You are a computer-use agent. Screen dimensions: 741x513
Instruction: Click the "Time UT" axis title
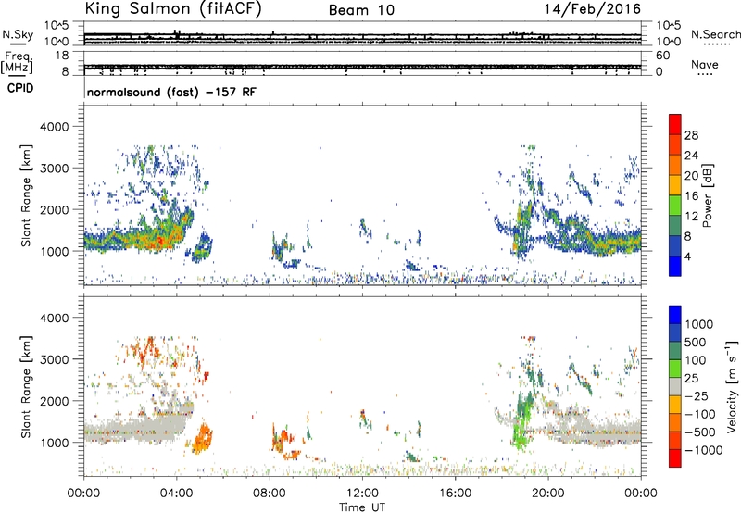(x=362, y=507)
